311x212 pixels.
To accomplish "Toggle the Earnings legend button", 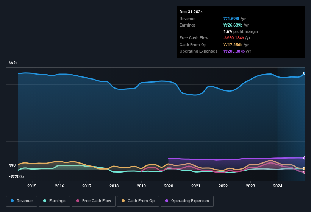I will click(x=54, y=201).
